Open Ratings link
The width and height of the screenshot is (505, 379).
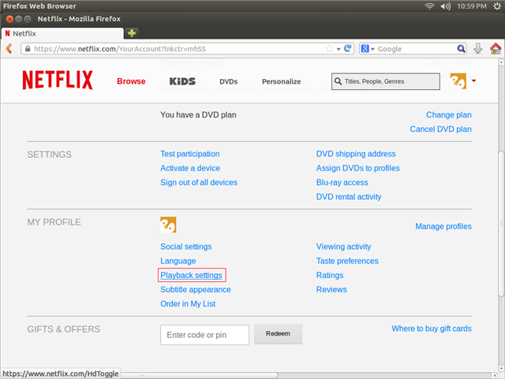coord(330,276)
